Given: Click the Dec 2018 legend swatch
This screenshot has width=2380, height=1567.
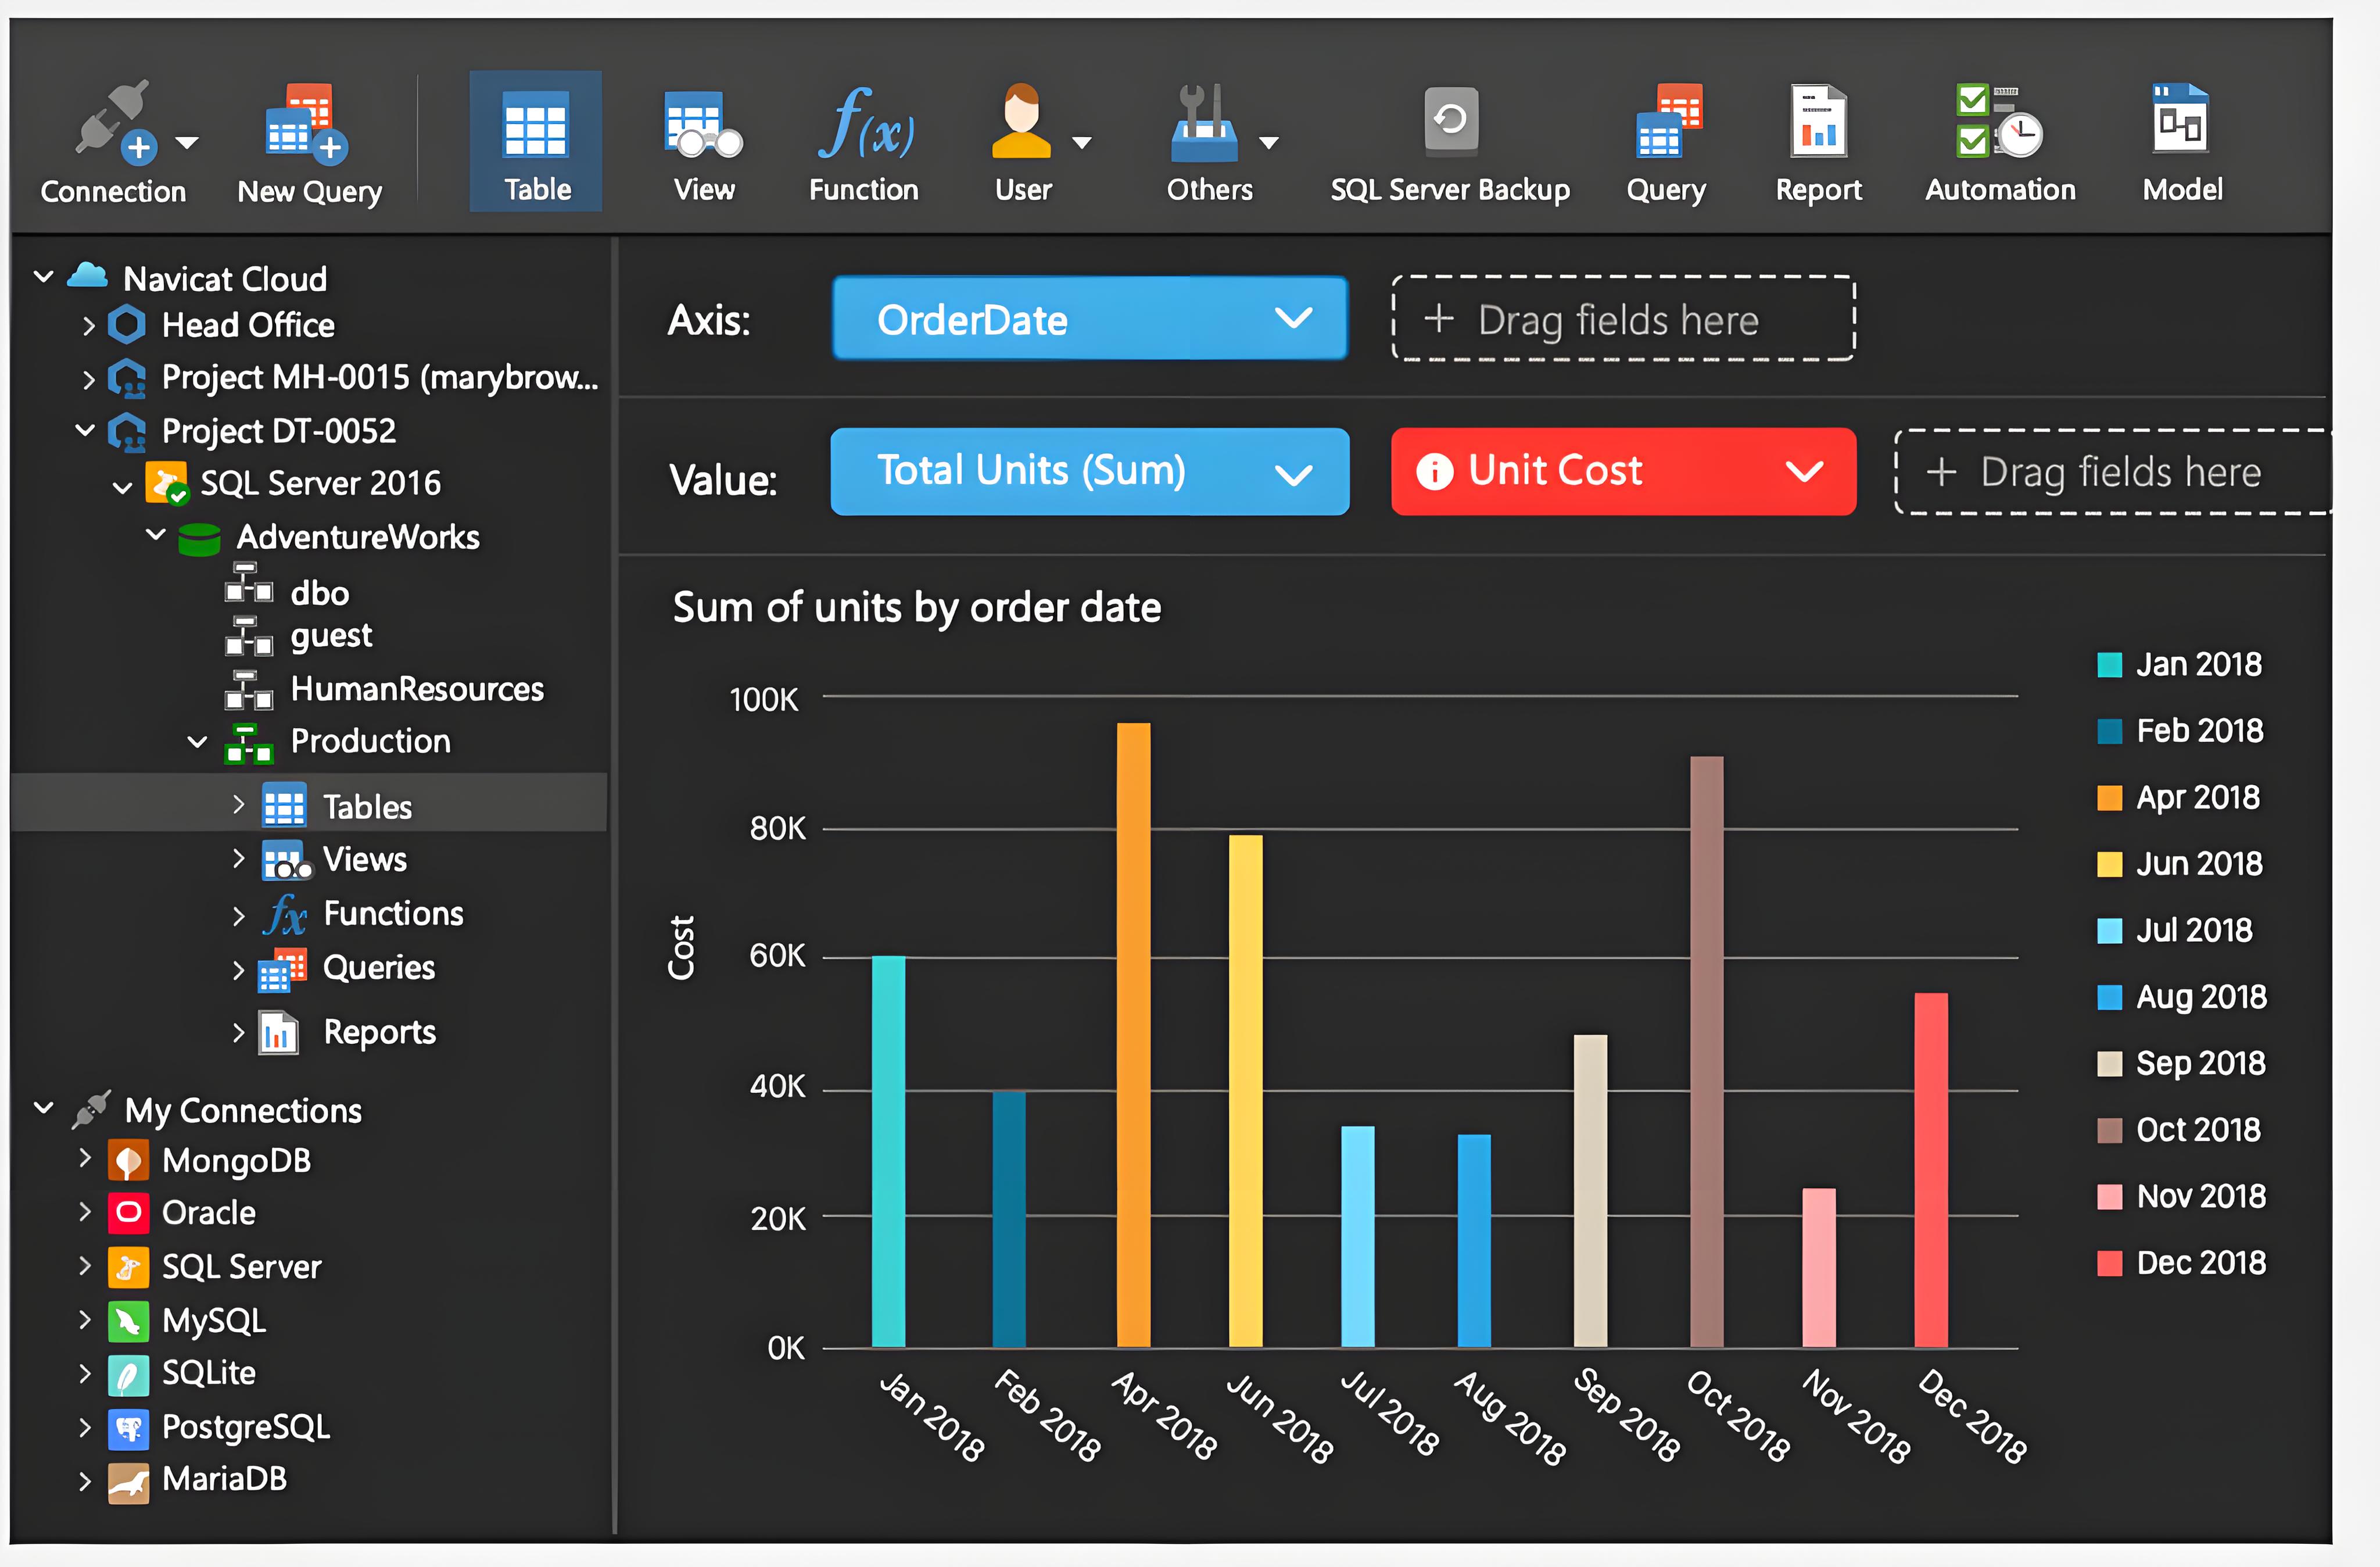Looking at the screenshot, I should pos(2109,1263).
